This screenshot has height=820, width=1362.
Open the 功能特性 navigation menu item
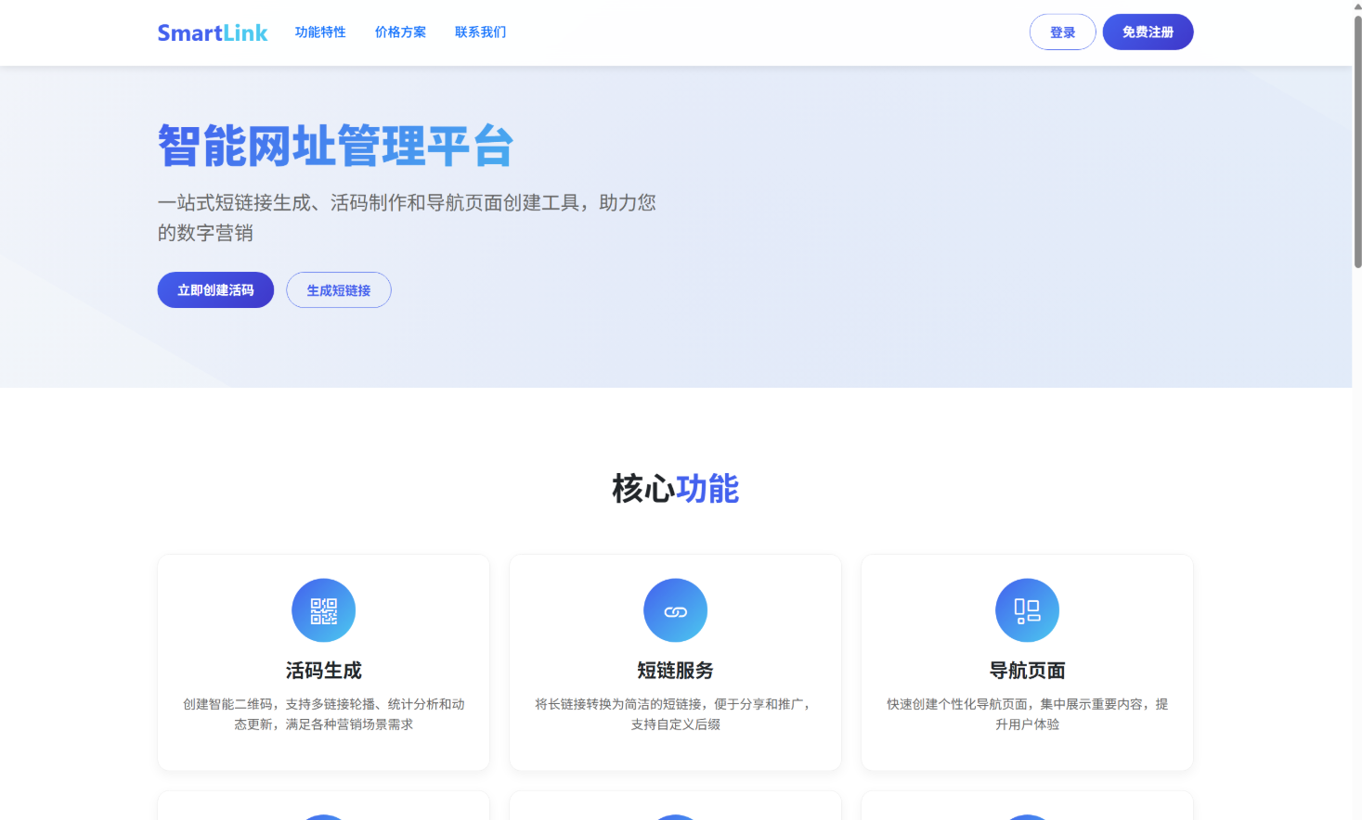coord(320,32)
